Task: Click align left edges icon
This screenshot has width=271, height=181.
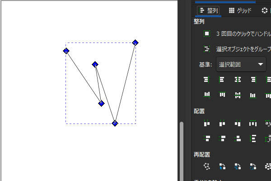Action: (x=222, y=79)
